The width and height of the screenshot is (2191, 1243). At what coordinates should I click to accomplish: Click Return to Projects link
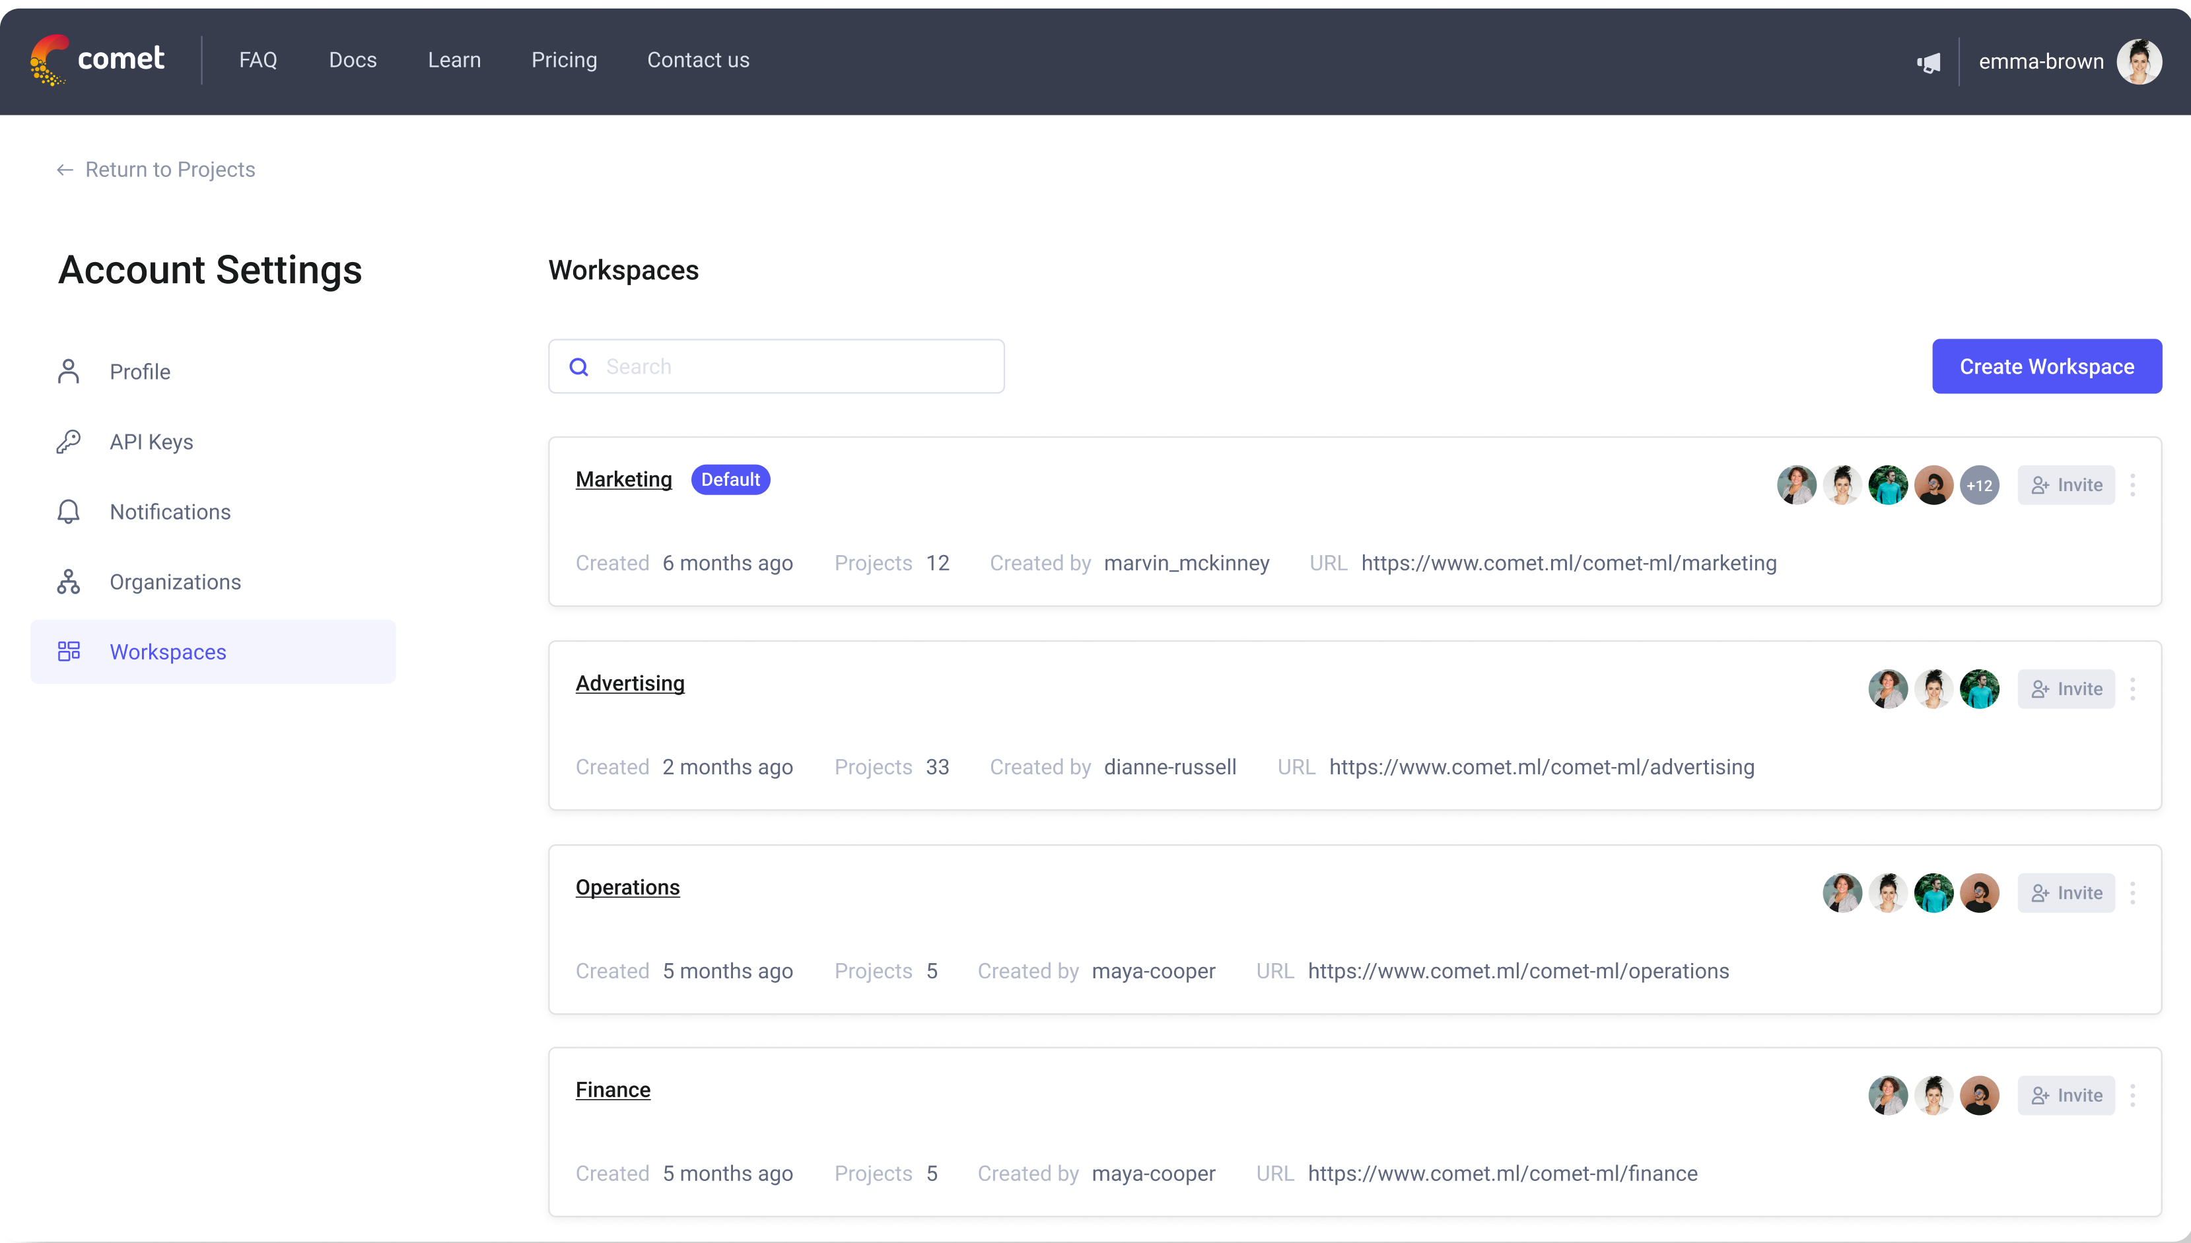(x=170, y=170)
